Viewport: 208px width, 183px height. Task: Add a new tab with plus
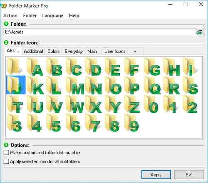pos(135,52)
